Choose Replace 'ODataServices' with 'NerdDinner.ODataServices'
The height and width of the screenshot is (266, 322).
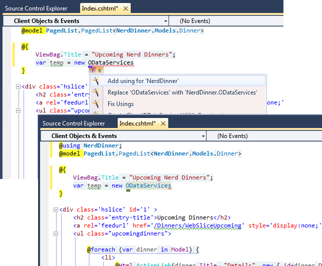pos(178,92)
